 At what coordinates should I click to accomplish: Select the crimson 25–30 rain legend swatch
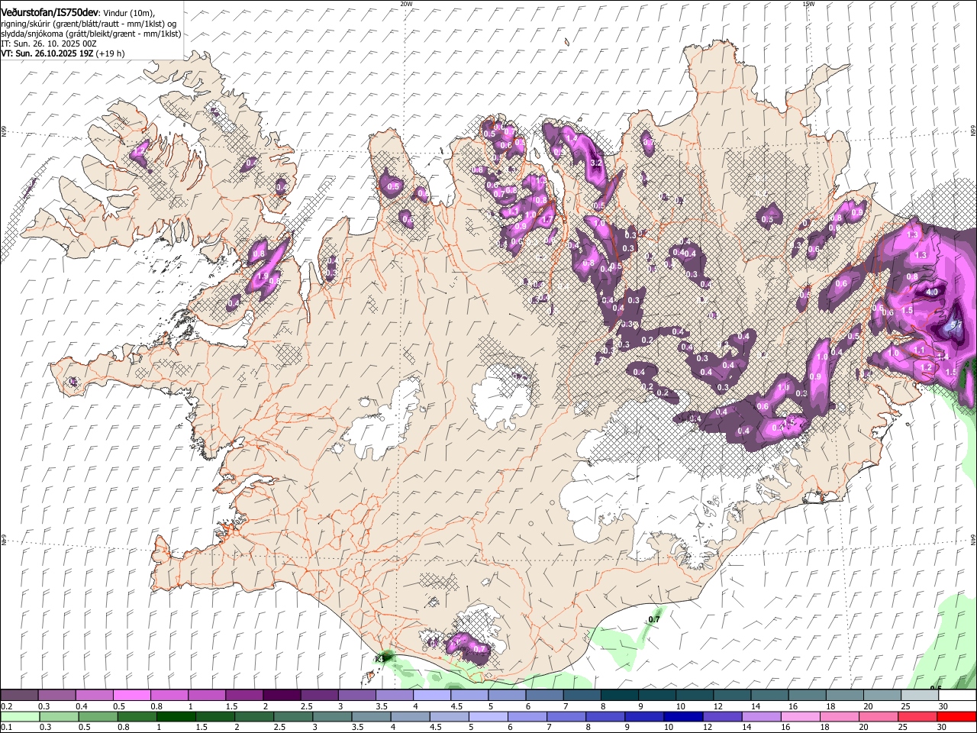[x=917, y=716]
